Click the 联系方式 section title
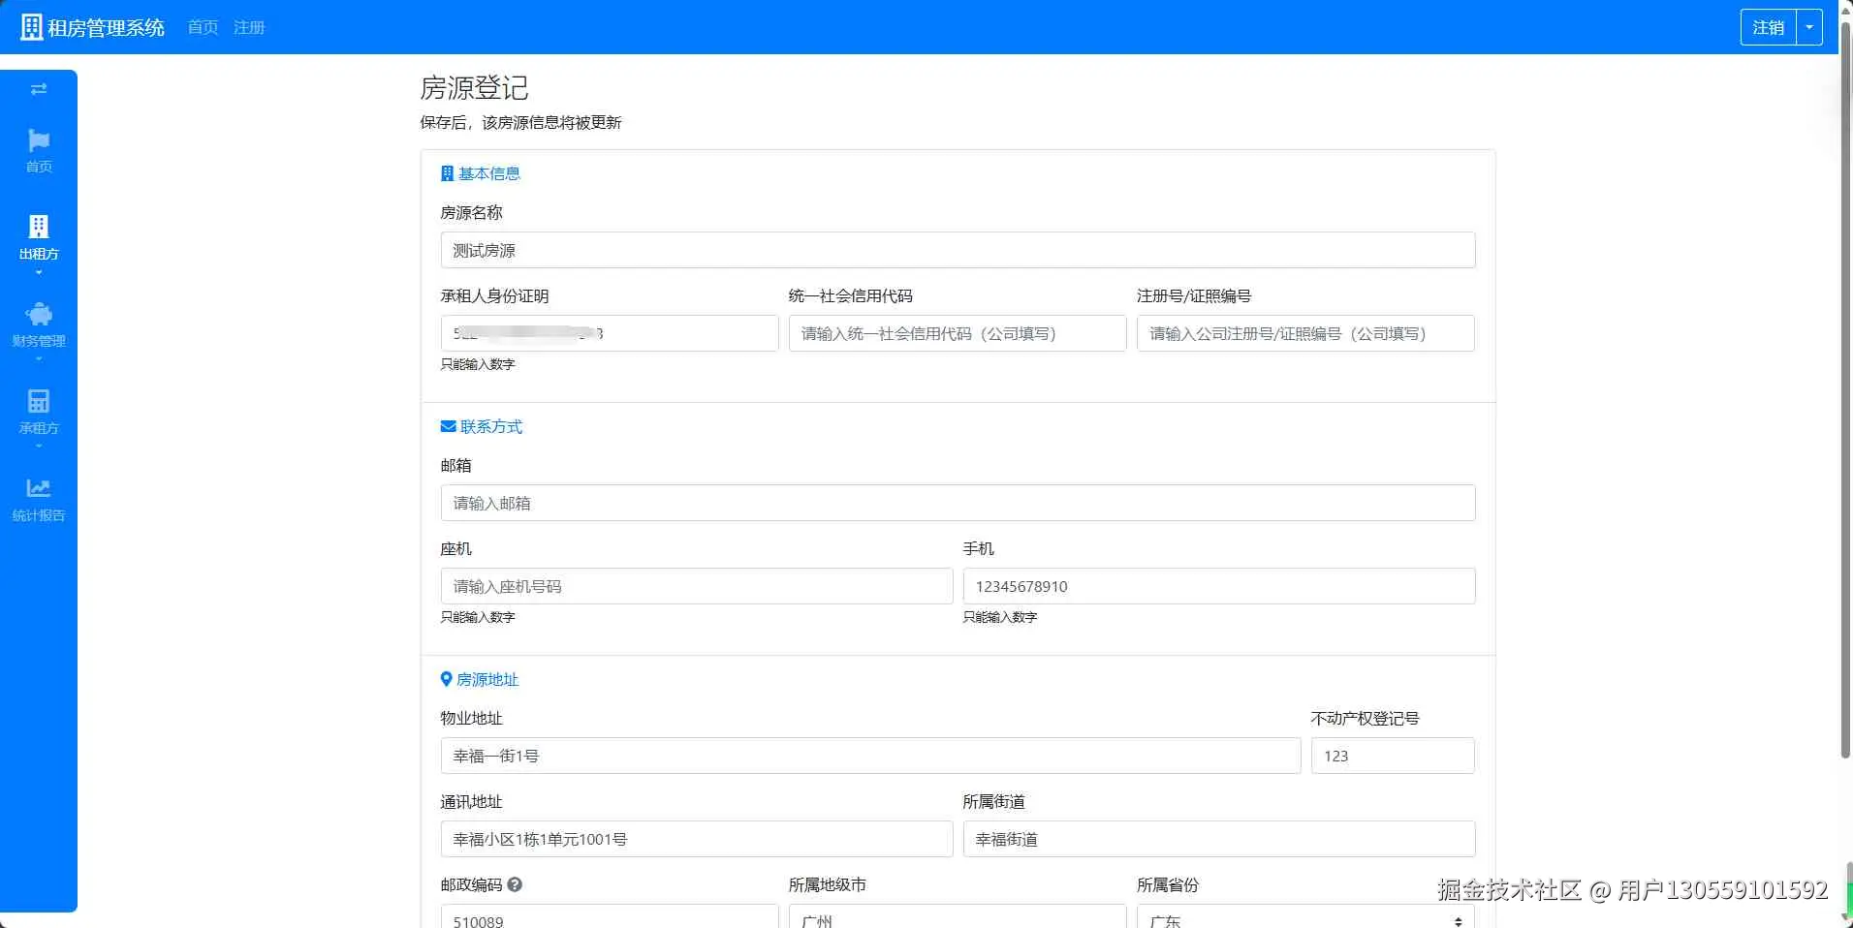Screen dimensions: 1853x928 [491, 426]
